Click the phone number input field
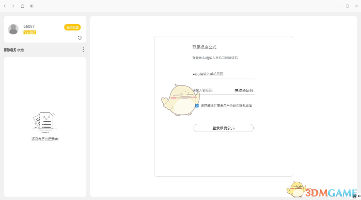The width and height of the screenshot is (361, 200). pos(223,74)
